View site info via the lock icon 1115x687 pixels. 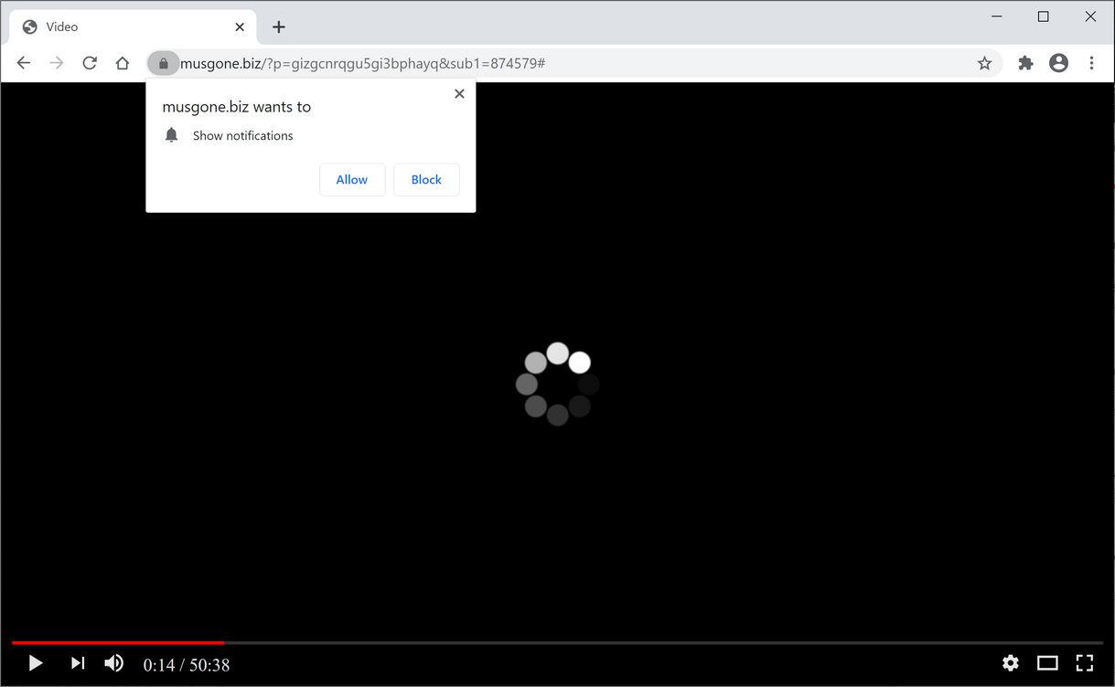[x=164, y=63]
